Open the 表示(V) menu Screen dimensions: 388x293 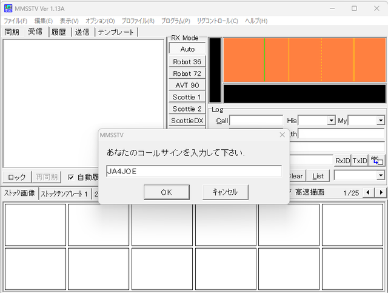coord(69,21)
